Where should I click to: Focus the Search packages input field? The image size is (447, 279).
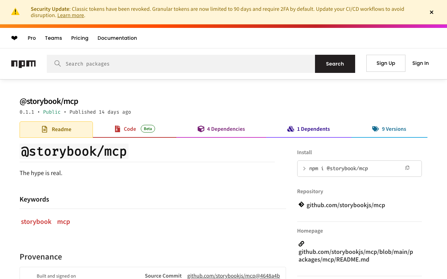point(181,64)
